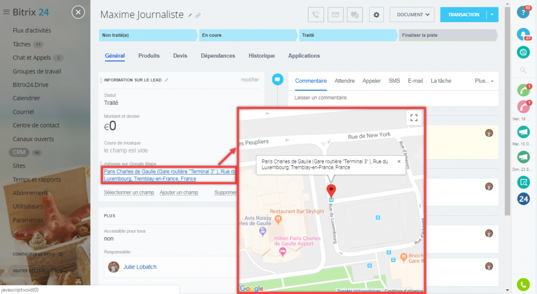Click Sélectionner un champ link

[129, 193]
